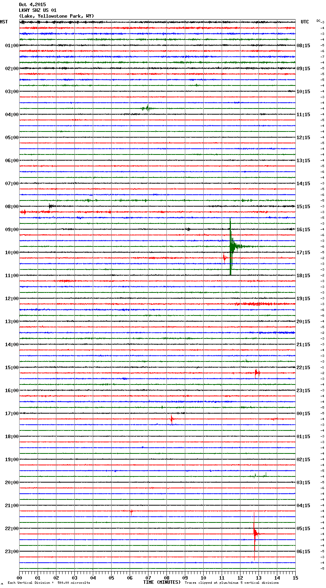The width and height of the screenshot is (326, 588).
Task: Select the station code LKWY SHZ US 01
Action: pyautogui.click(x=38, y=10)
